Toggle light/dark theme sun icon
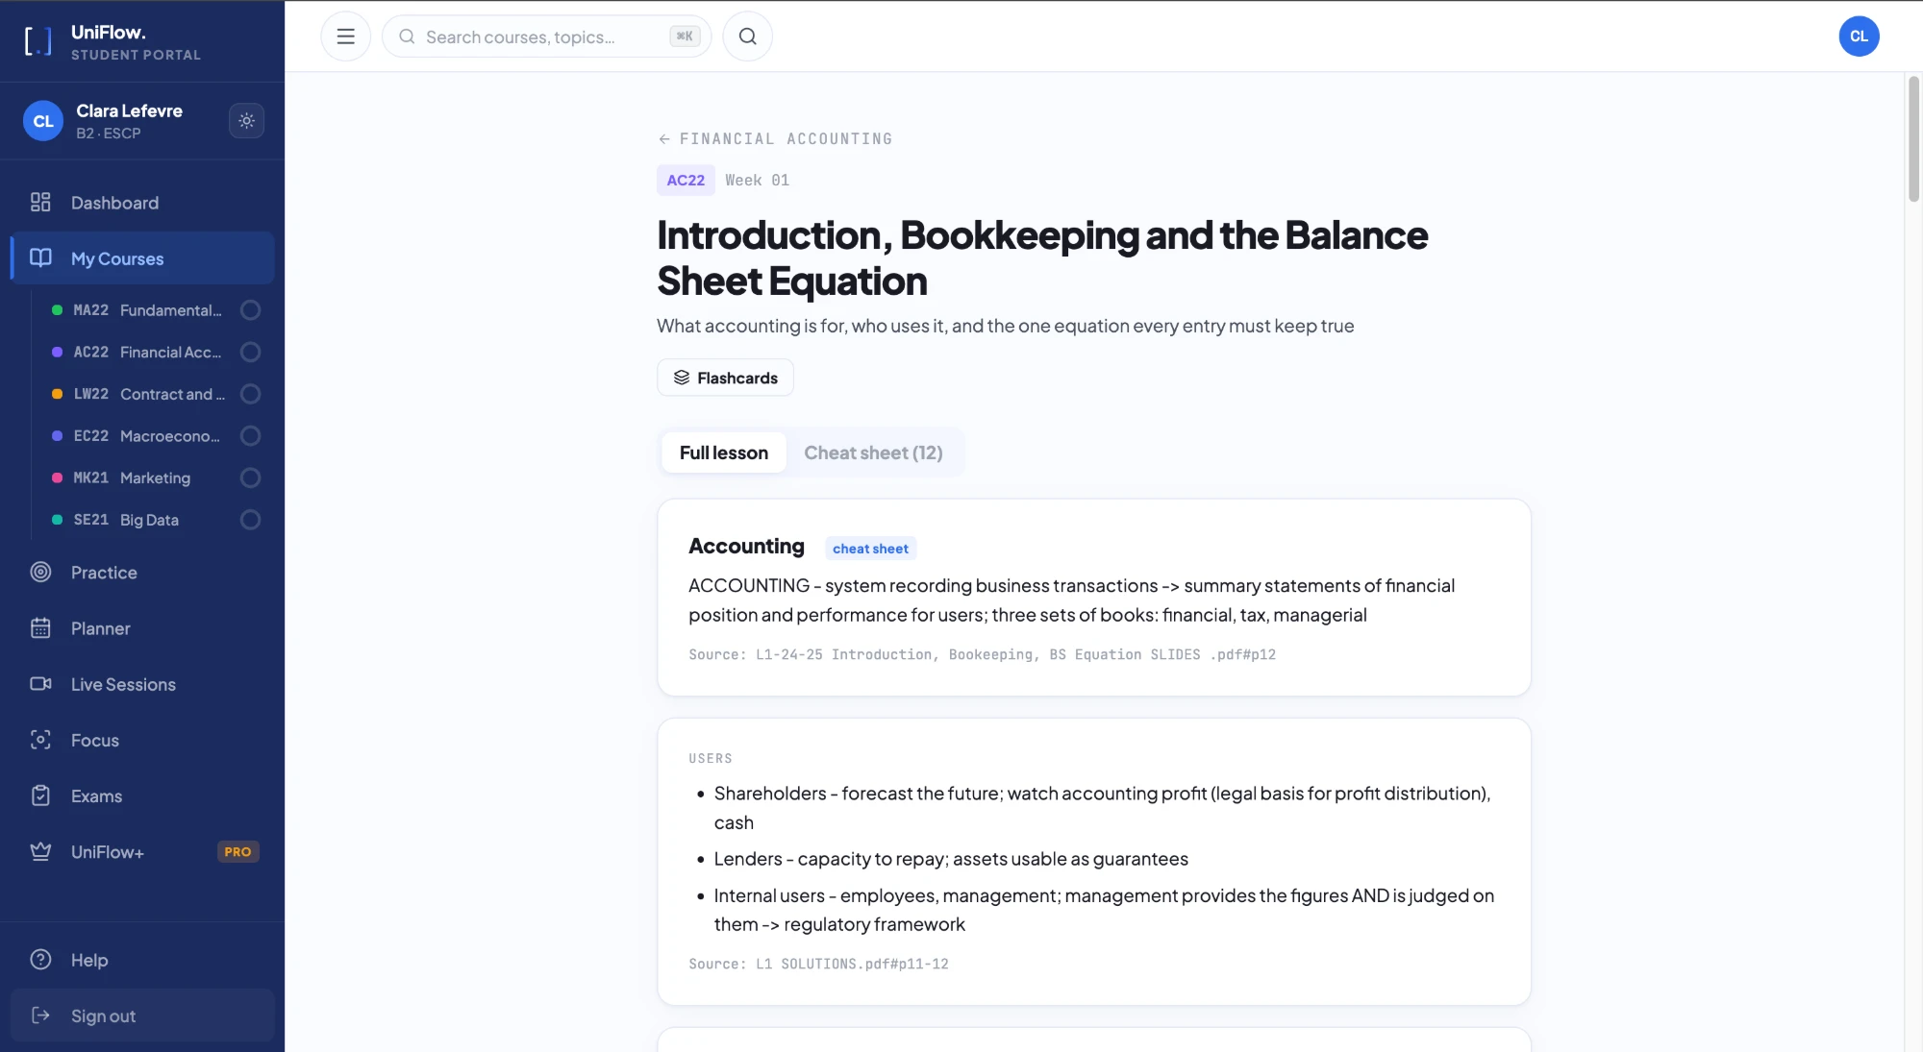This screenshot has height=1052, width=1923. (x=246, y=121)
